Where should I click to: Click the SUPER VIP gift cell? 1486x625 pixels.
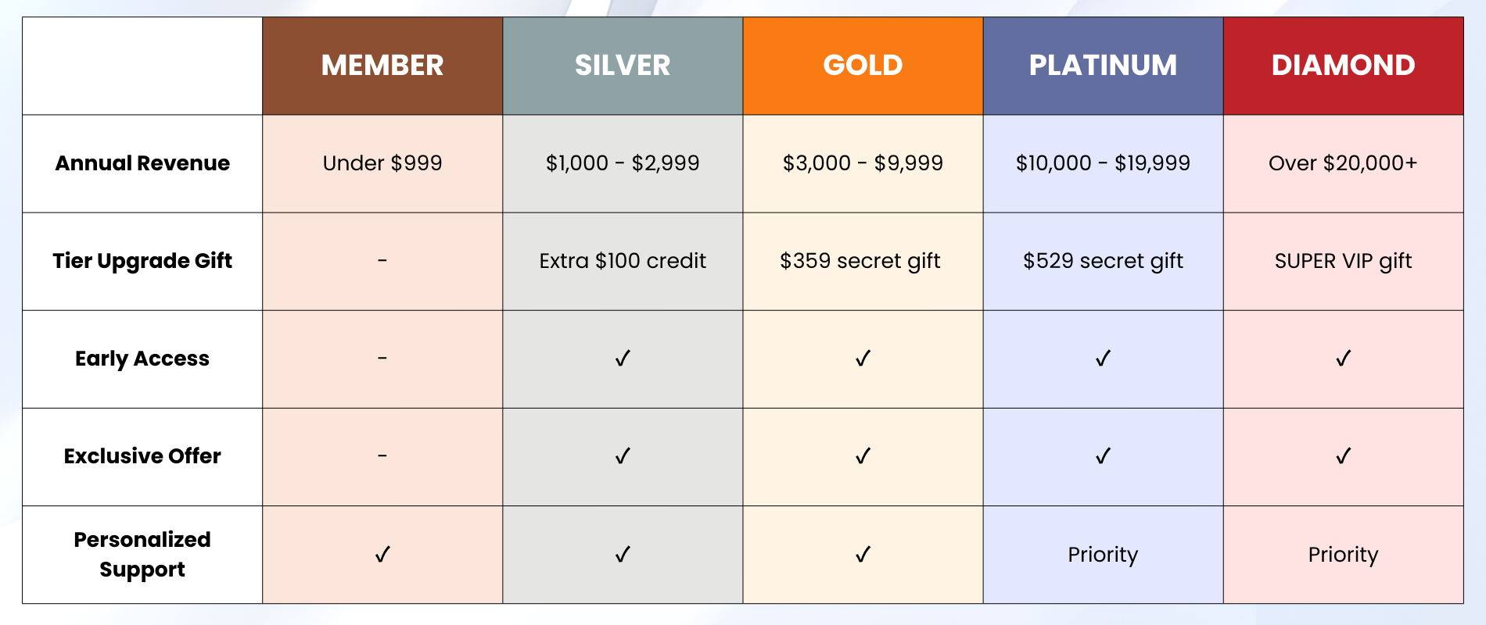coord(1343,261)
